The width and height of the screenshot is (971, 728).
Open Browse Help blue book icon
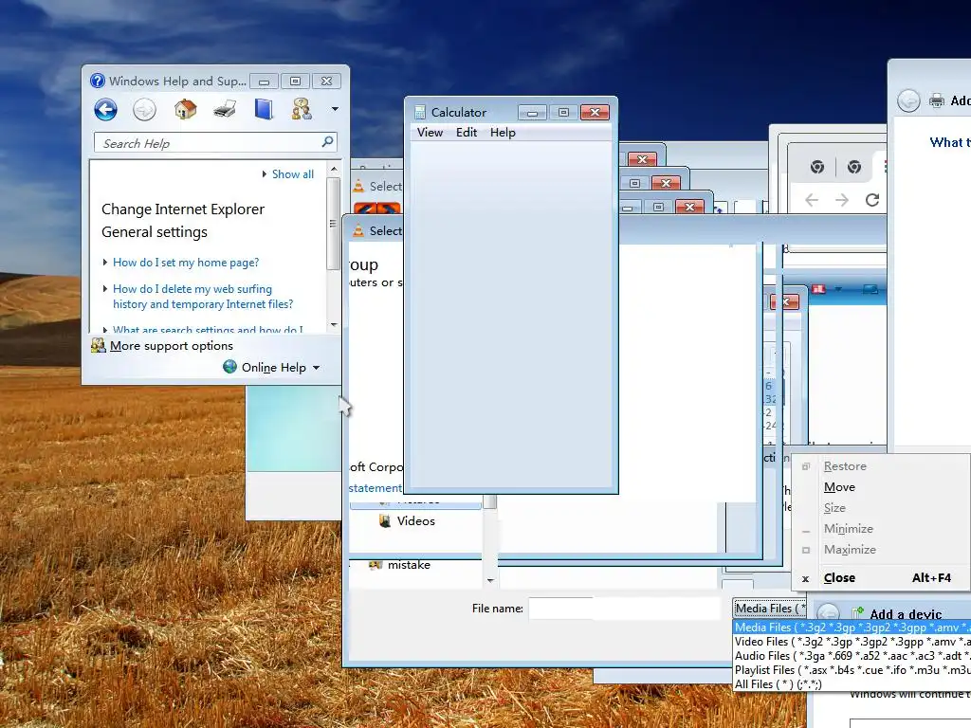click(264, 110)
